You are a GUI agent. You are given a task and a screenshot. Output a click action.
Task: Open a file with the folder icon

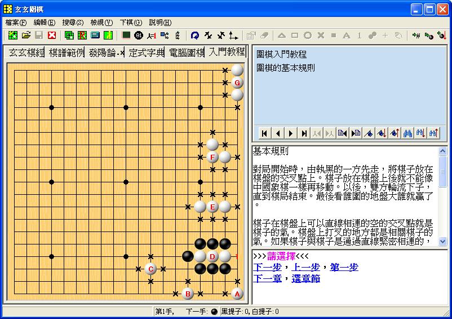26,35
